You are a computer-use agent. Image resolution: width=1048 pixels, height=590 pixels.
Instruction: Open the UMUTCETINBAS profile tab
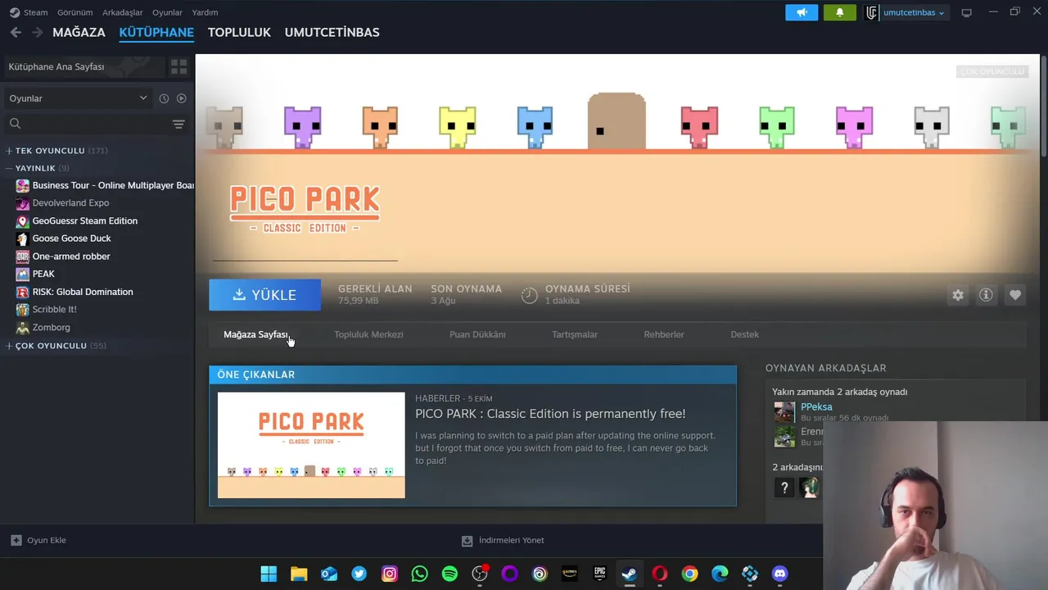pyautogui.click(x=332, y=32)
